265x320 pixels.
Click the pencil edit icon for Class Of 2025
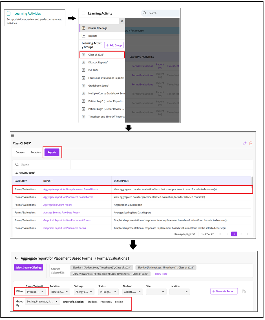click(244, 143)
